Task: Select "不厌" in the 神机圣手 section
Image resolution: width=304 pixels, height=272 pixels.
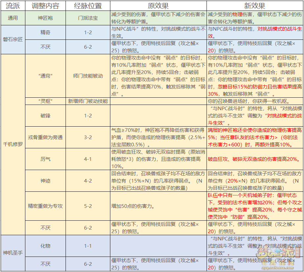Action: click(x=45, y=264)
